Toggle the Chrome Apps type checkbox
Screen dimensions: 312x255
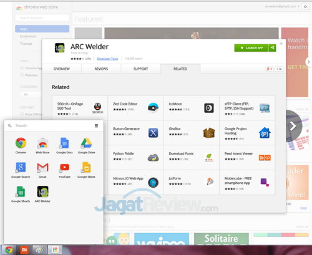click(22, 68)
